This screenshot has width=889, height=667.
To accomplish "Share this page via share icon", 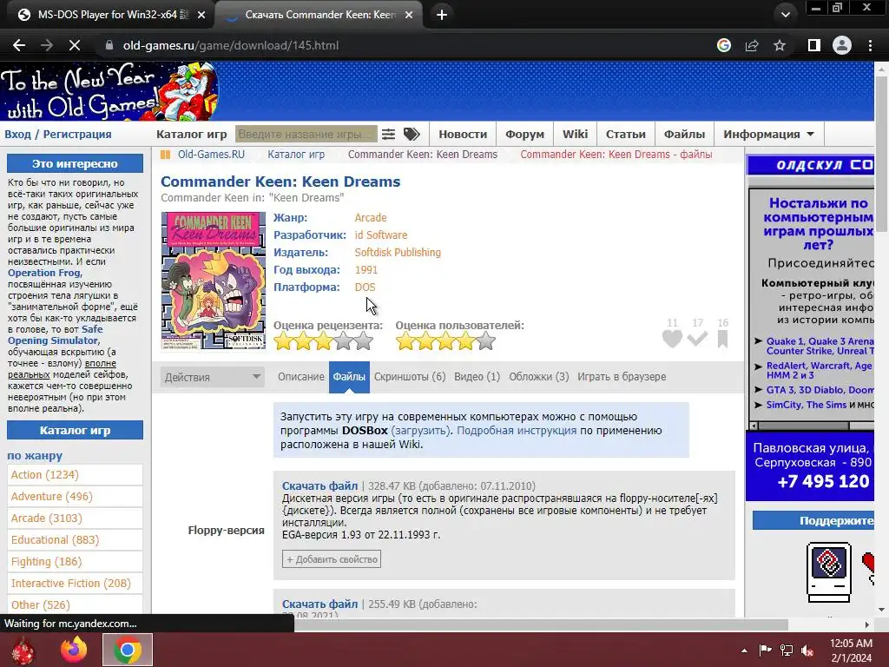I will point(752,45).
